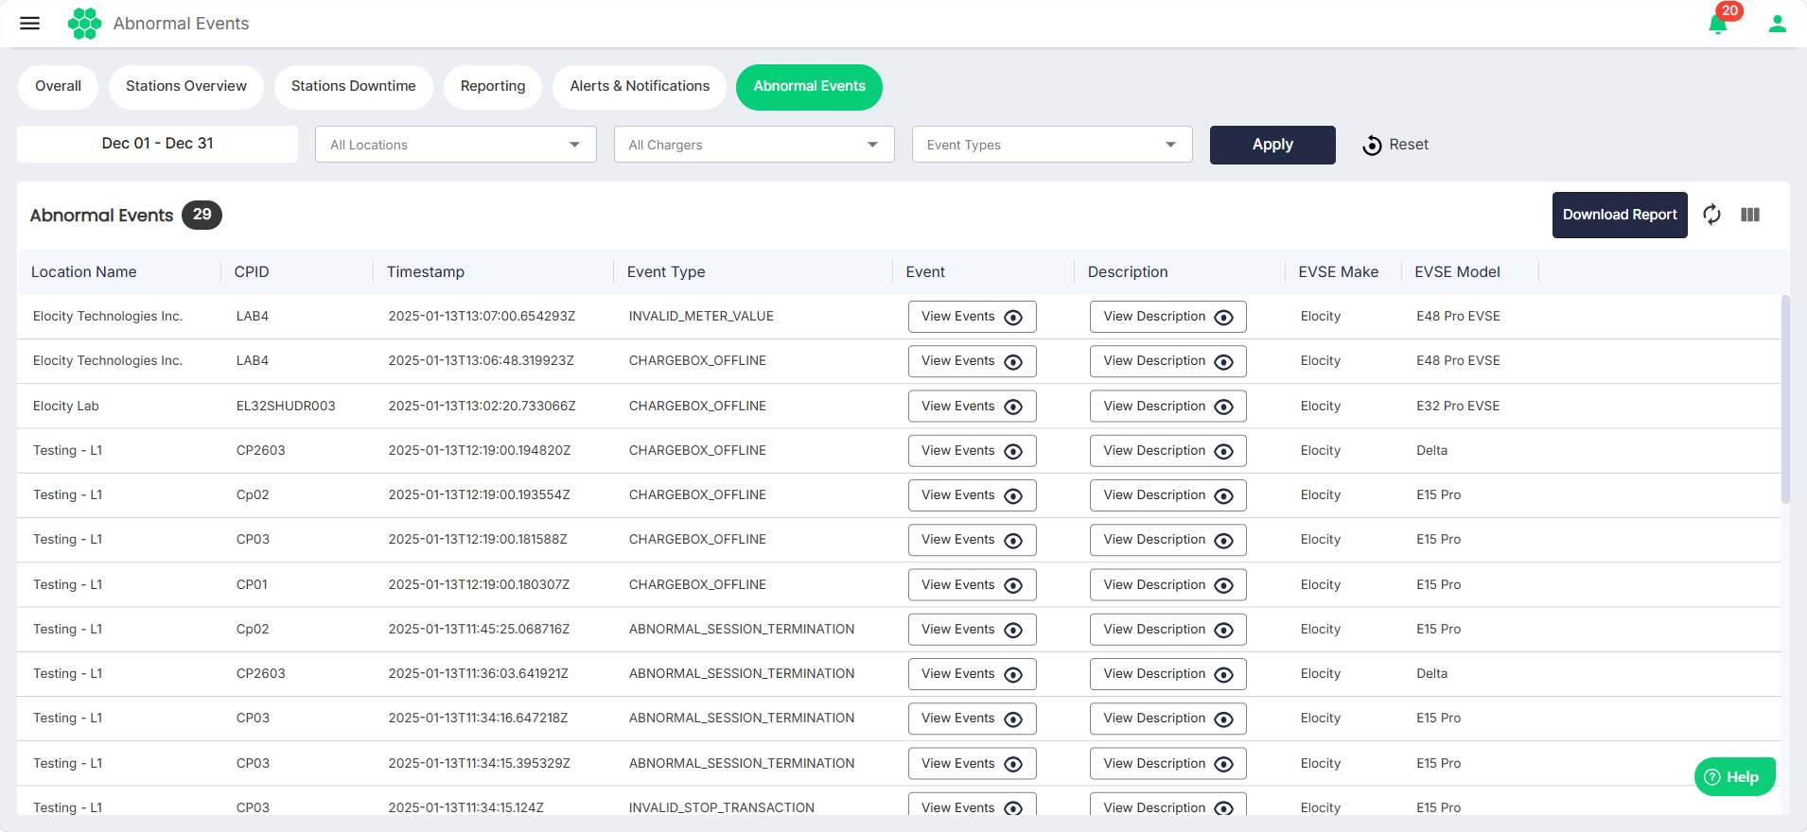Open the column chooser icon
Viewport: 1807px width, 832px height.
pyautogui.click(x=1750, y=215)
